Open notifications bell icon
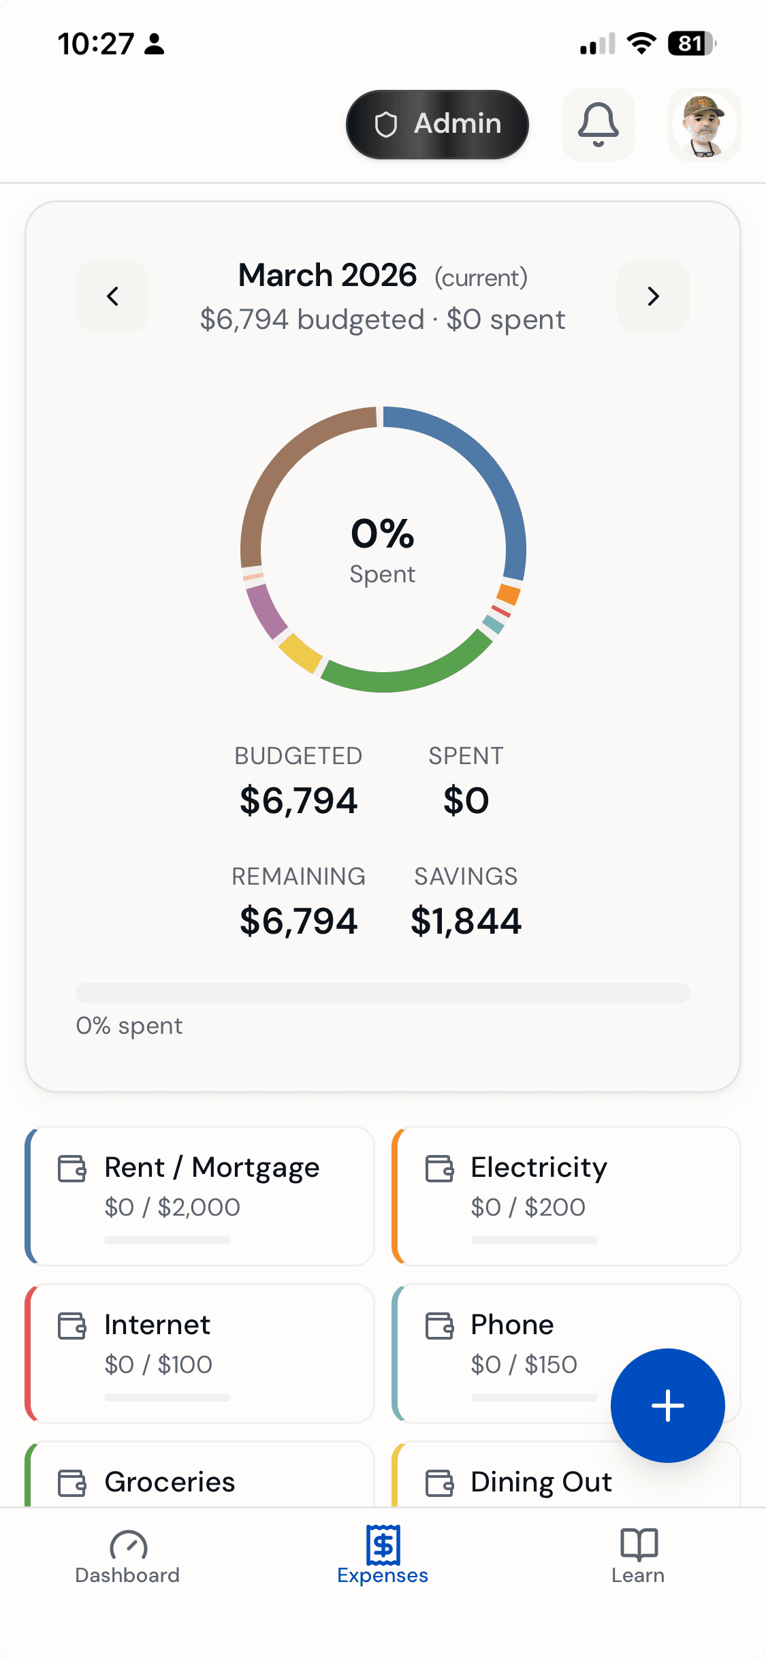The height and width of the screenshot is (1659, 766). point(598,125)
